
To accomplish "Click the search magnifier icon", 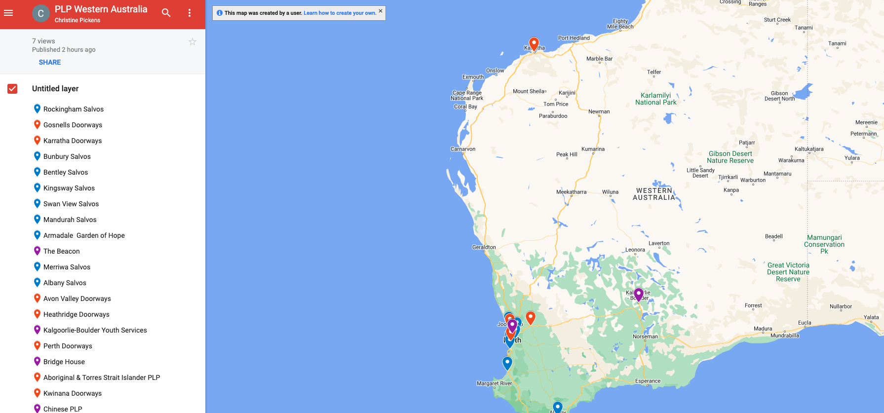I will [166, 13].
